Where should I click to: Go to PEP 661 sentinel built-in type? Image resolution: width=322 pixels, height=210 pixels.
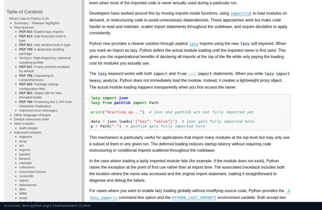tap(45, 45)
